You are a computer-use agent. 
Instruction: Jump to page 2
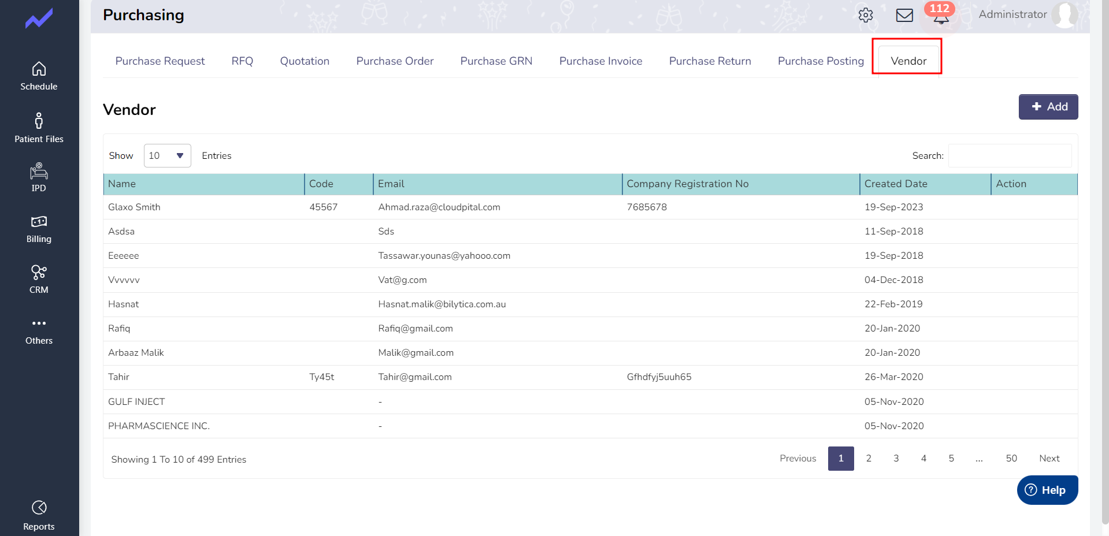868,459
